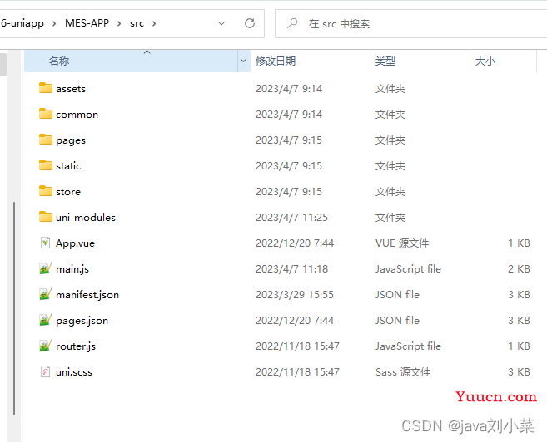Click the 文件夹 type of store row

pos(390,191)
